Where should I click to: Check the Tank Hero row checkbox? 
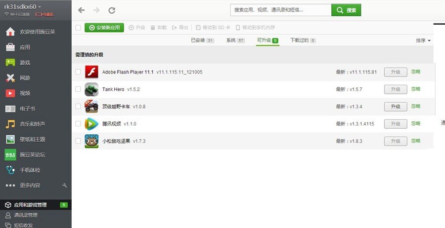coord(78,89)
